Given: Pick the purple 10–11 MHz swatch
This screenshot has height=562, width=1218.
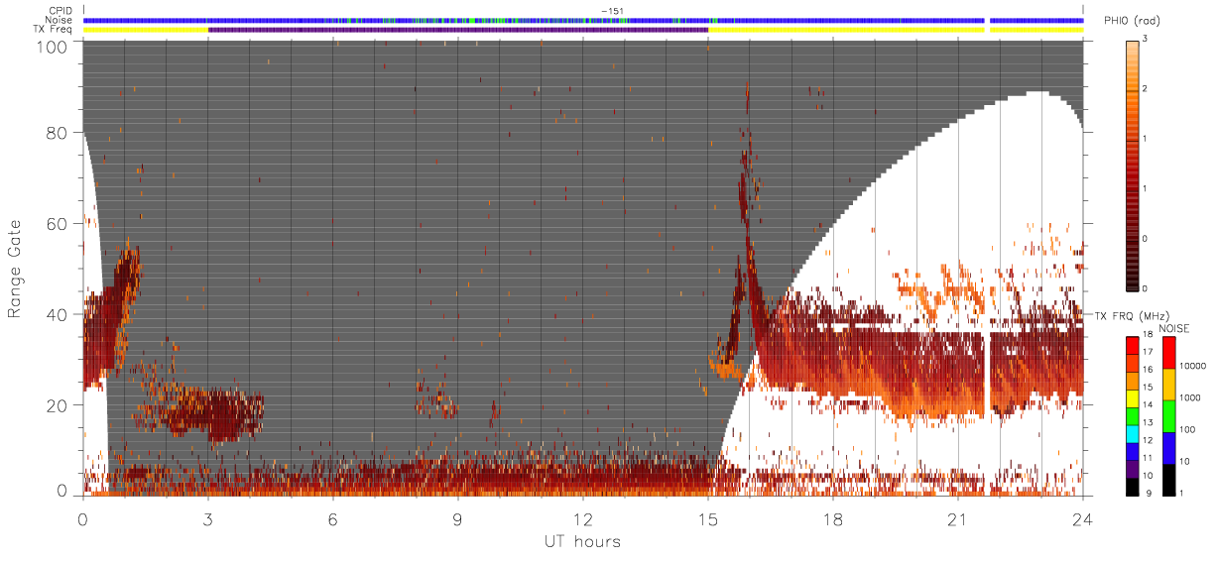Looking at the screenshot, I should coord(1132,470).
